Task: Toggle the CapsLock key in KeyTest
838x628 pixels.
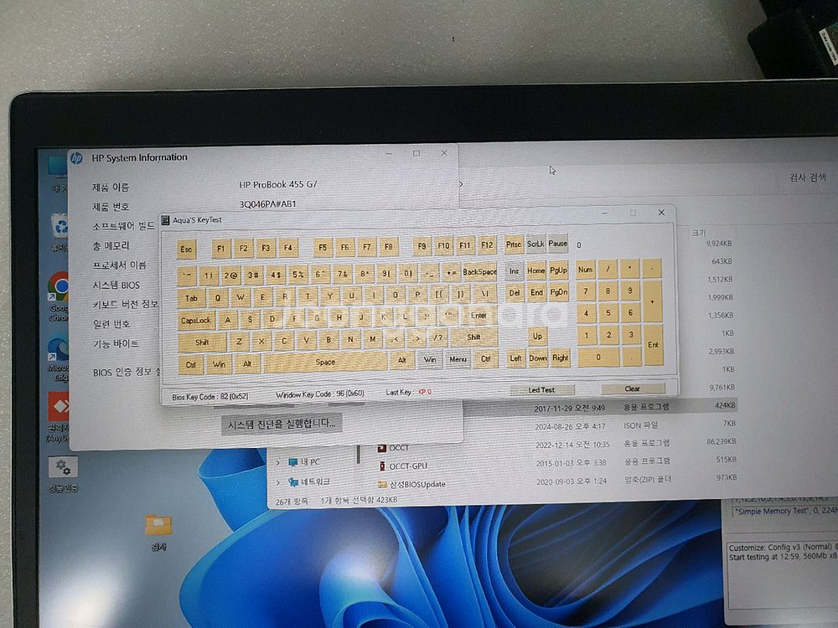Action: pyautogui.click(x=196, y=320)
